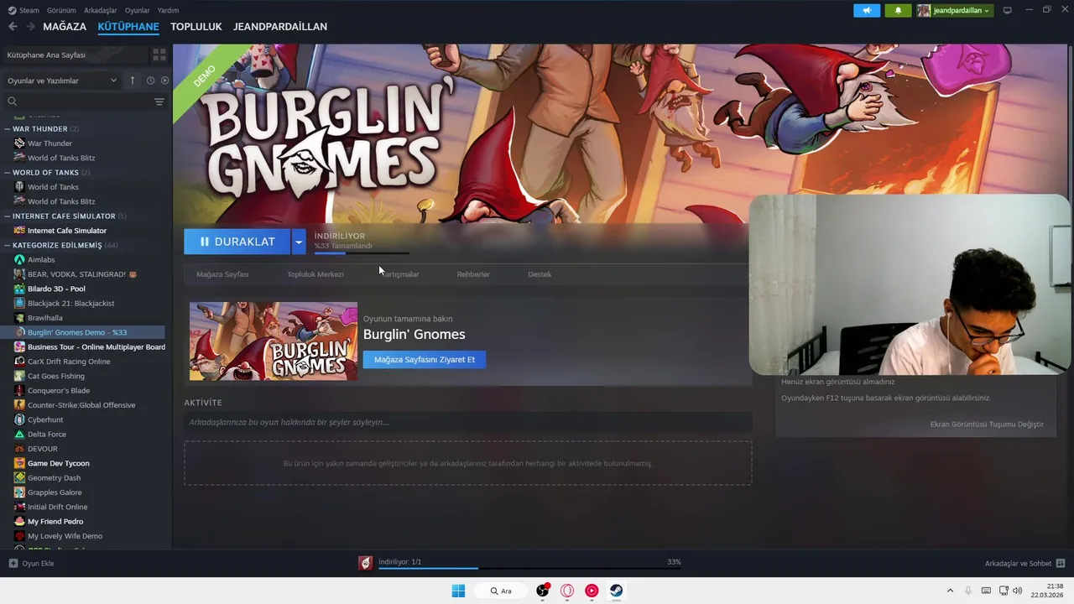The image size is (1074, 604).
Task: Open the Arkadaşlar menu
Action: click(x=101, y=10)
